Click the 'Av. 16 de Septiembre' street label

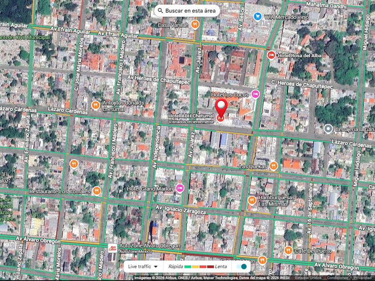[x=310, y=208]
